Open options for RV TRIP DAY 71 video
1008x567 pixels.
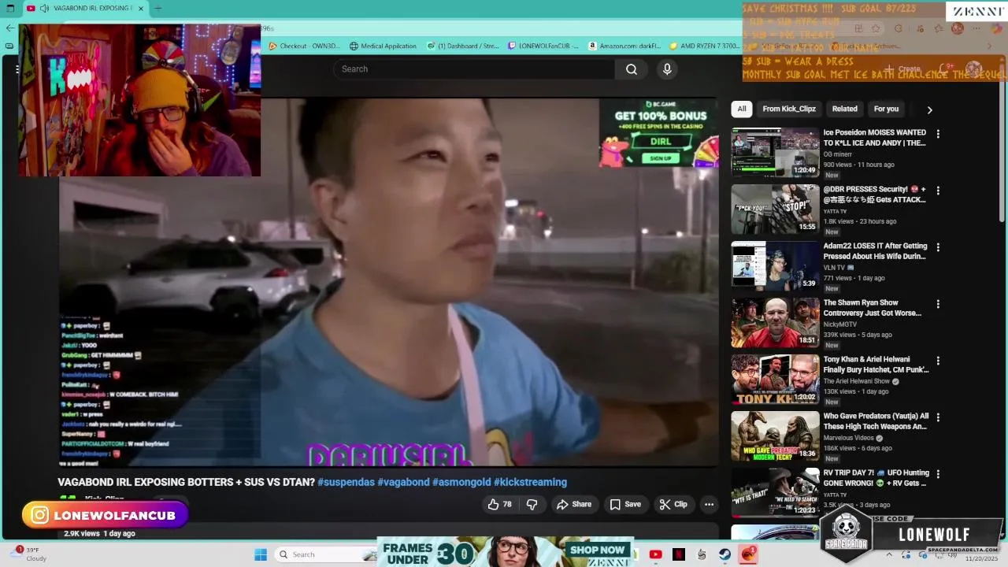click(x=938, y=474)
